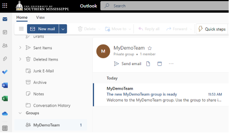Open the New mail dropdown arrow
Screen dimensions: 229x135
click(x=63, y=29)
